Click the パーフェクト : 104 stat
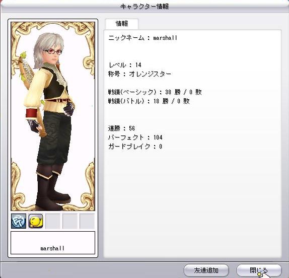 coord(135,137)
